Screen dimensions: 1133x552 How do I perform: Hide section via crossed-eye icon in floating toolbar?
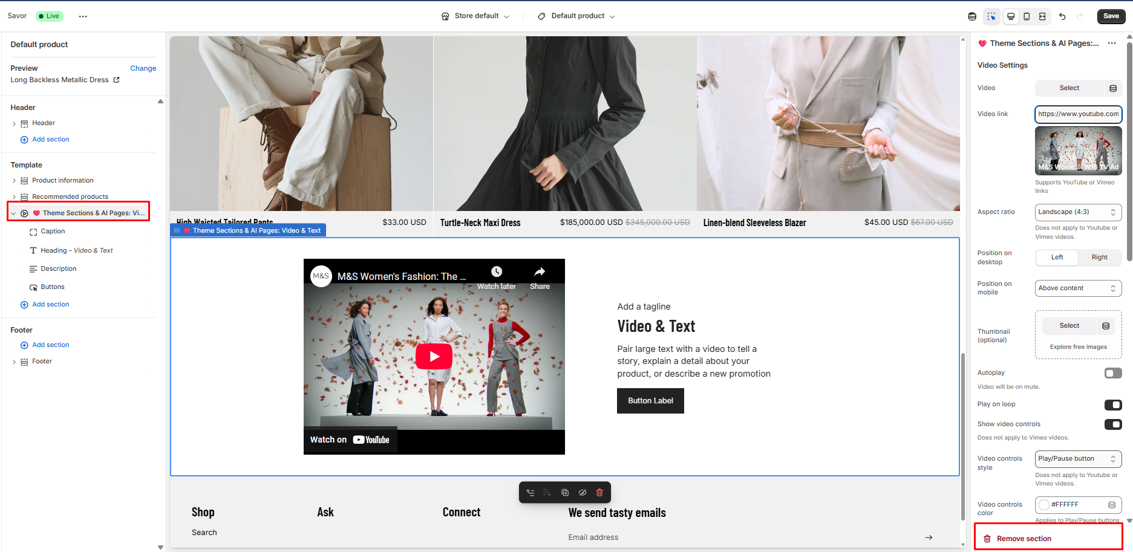(x=583, y=493)
